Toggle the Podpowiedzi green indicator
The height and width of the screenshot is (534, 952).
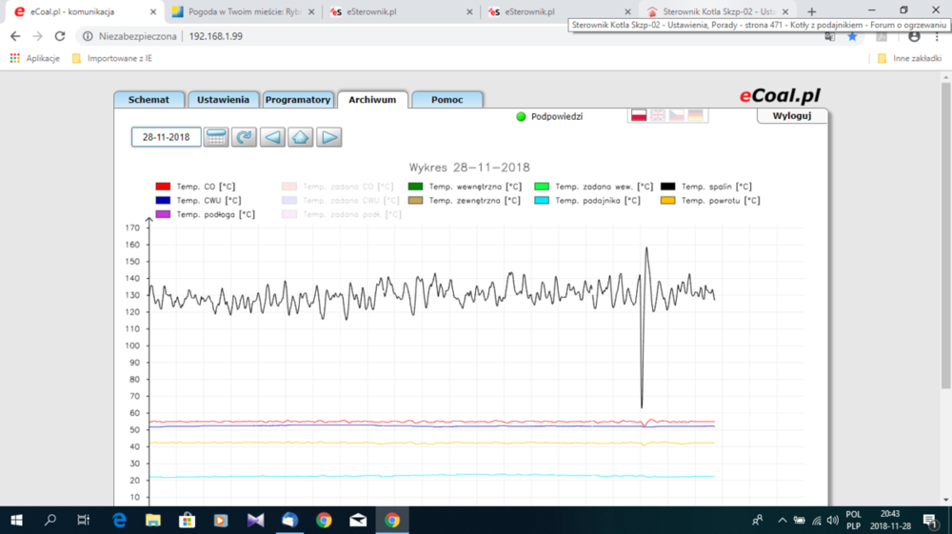coord(521,117)
